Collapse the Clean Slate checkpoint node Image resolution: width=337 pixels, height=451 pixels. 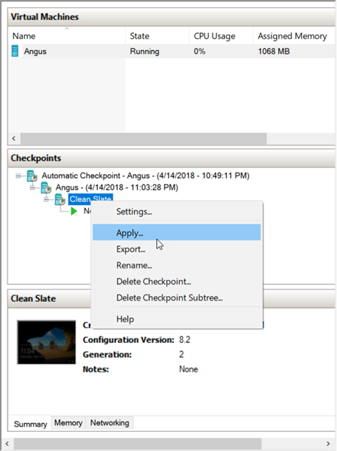pyautogui.click(x=46, y=199)
